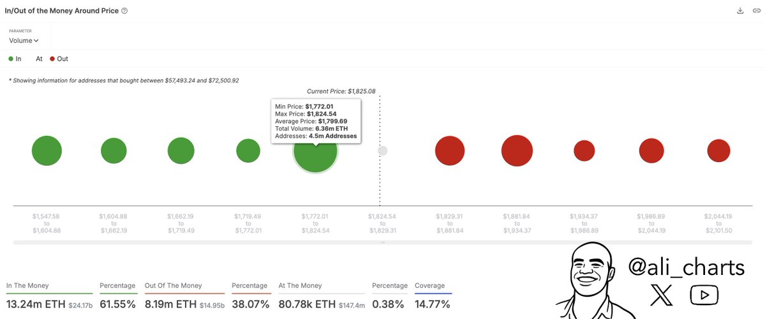
Task: Toggle the red Out legend series
Action: click(x=59, y=59)
